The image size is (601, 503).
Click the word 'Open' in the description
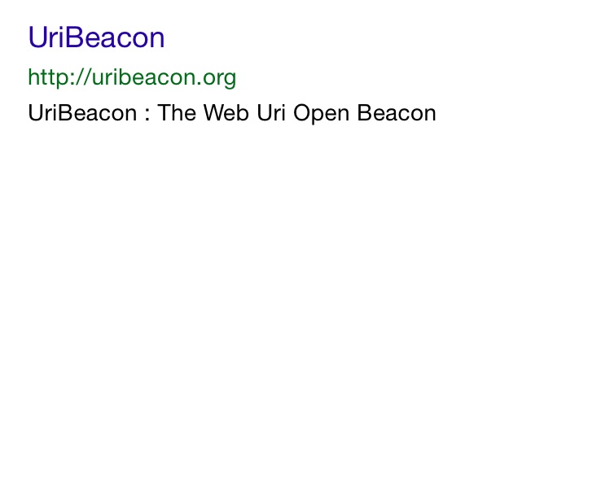click(321, 114)
